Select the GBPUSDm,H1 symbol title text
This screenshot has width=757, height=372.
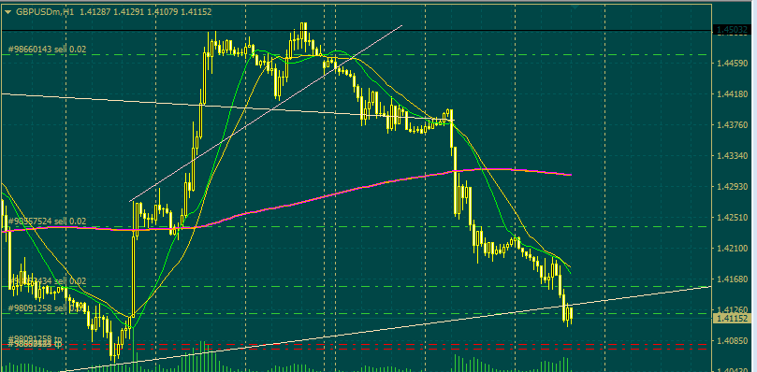[45, 12]
